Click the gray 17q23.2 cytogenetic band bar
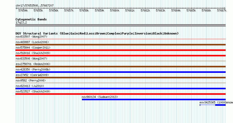Image resolution: width=233 pixels, height=123 pixels. 120,25
